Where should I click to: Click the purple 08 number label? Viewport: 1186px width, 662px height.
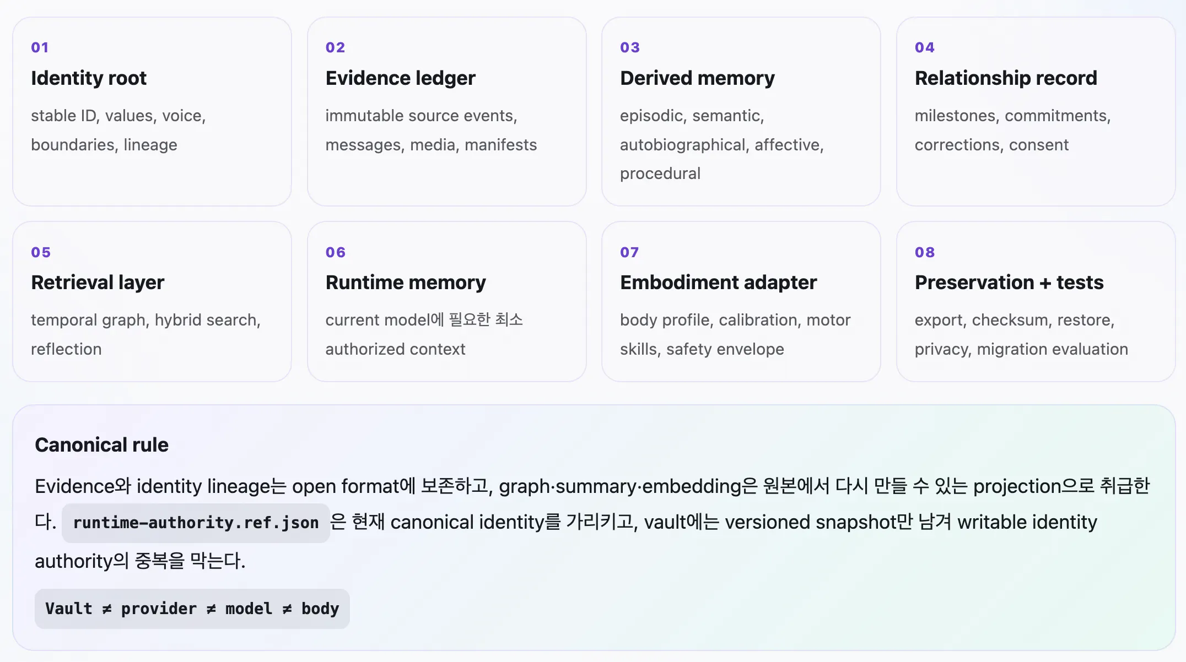(924, 252)
